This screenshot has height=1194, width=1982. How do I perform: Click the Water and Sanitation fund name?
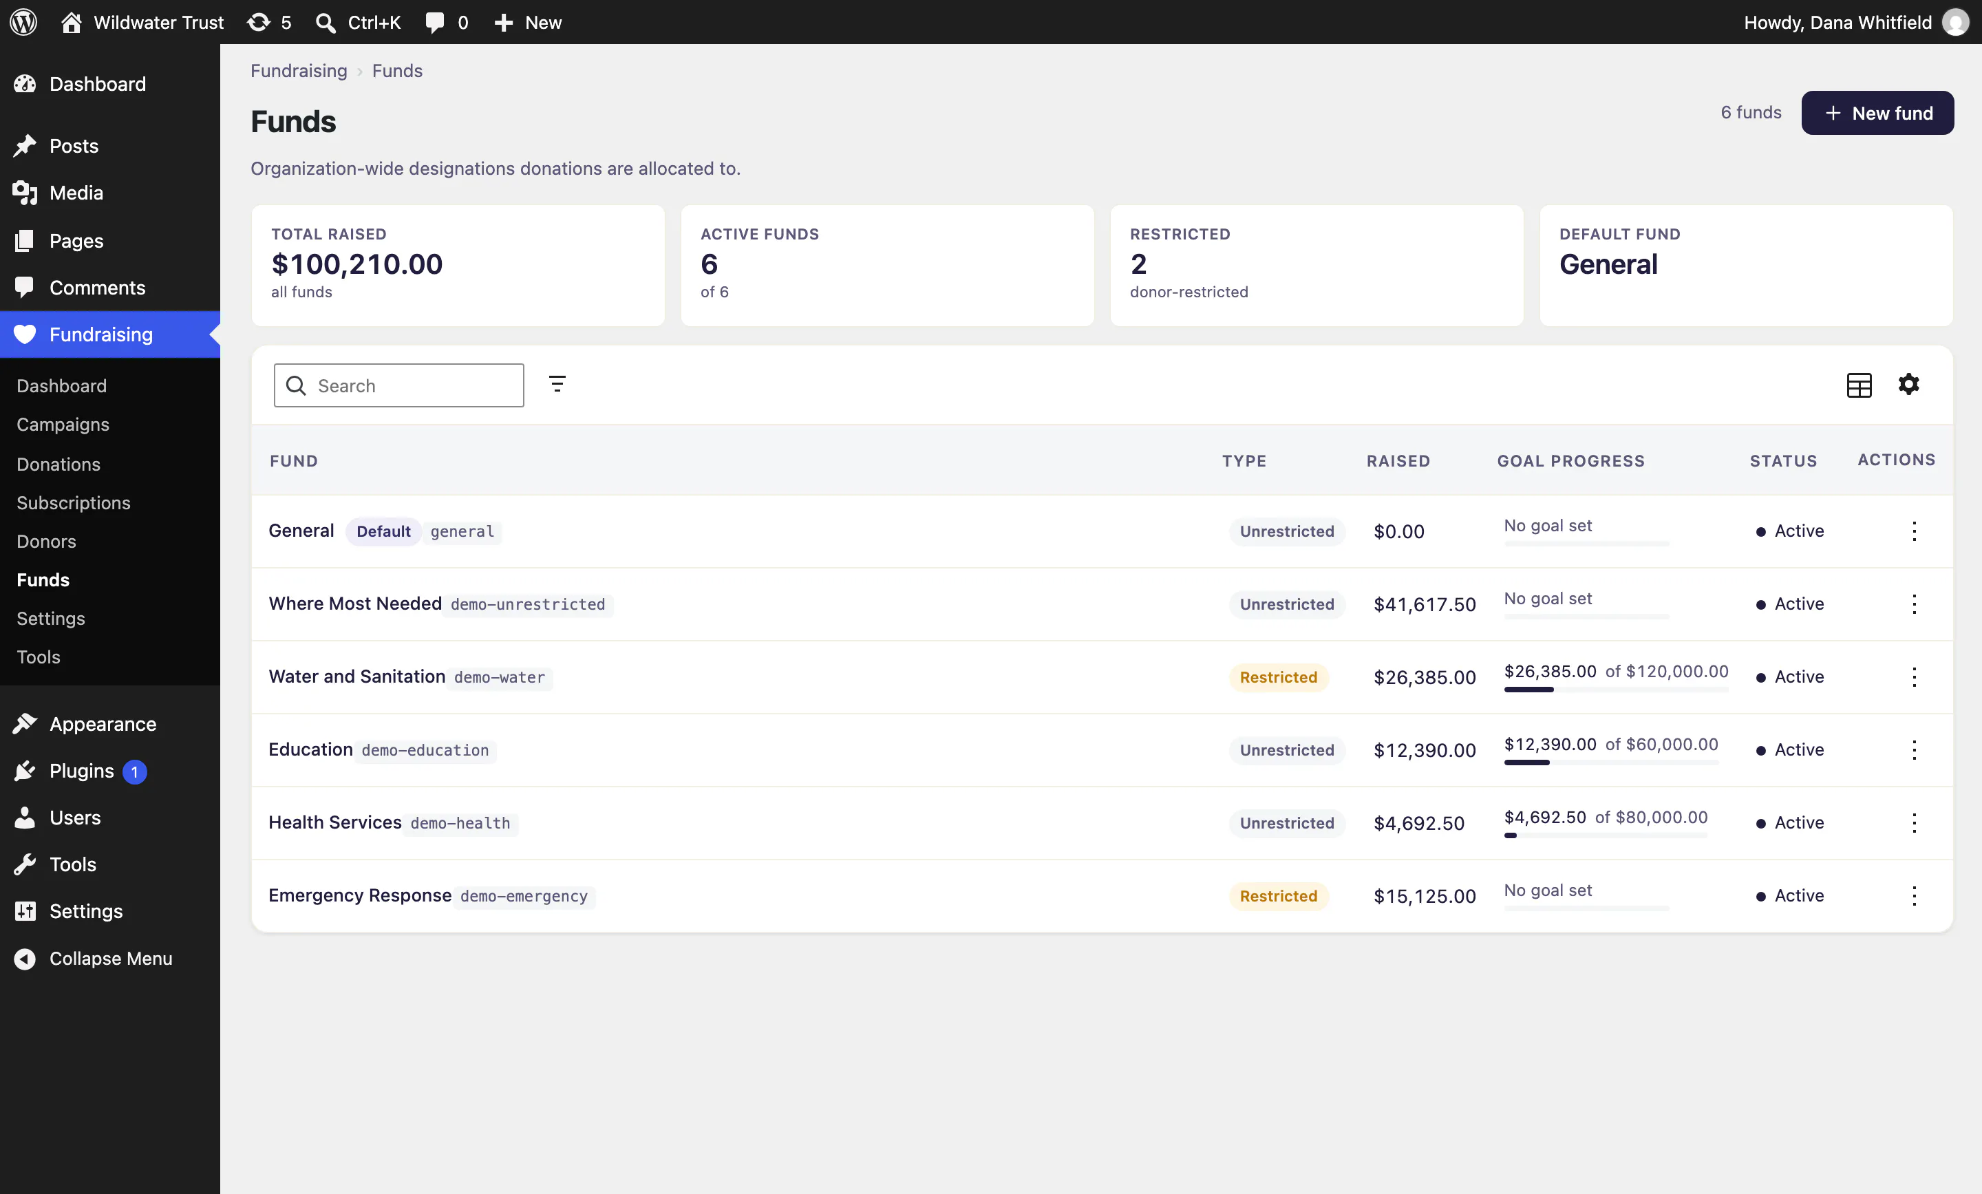pos(356,676)
